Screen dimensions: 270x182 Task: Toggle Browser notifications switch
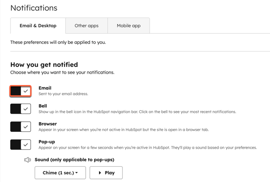pos(21,127)
